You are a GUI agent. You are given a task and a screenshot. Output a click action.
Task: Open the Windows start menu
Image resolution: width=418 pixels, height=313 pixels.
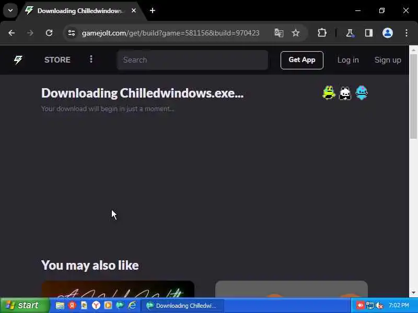coord(25,305)
